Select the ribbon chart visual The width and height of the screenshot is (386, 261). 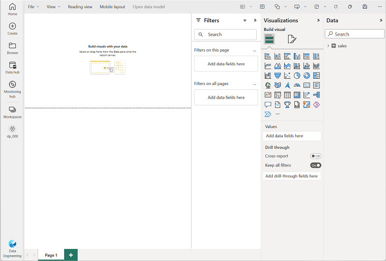coord(317,66)
